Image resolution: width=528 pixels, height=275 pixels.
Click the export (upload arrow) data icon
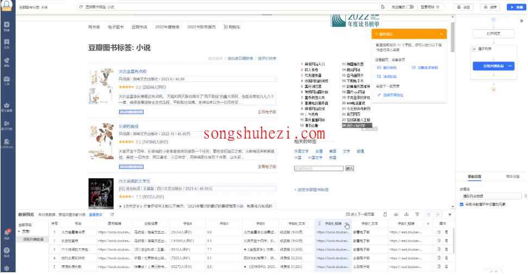click(406, 215)
